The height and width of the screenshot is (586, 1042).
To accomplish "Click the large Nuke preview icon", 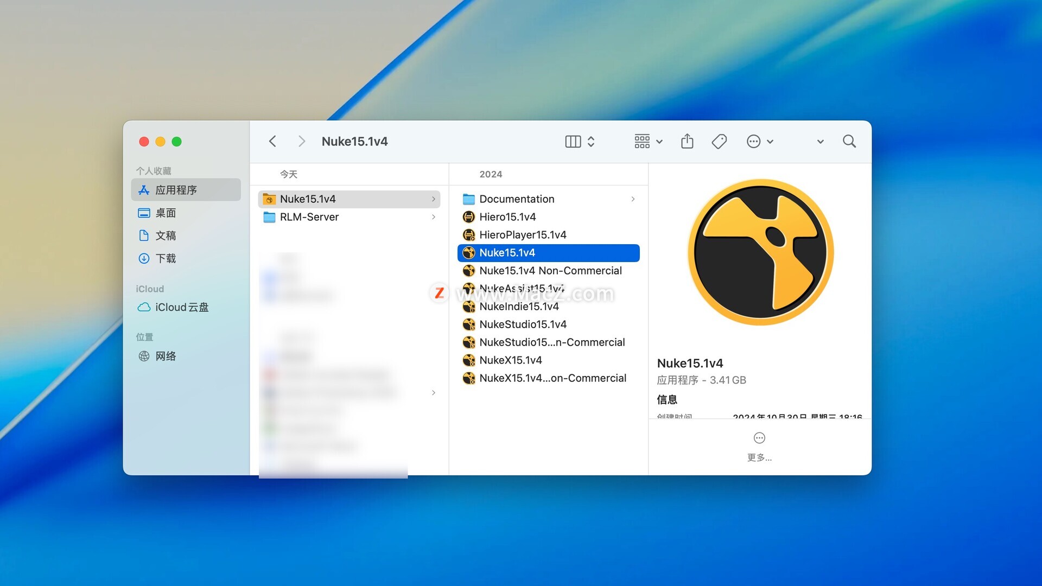I will (760, 252).
